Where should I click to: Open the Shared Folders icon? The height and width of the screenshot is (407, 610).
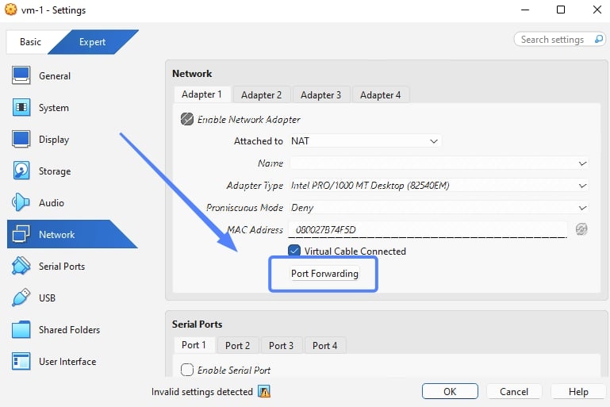(x=21, y=329)
